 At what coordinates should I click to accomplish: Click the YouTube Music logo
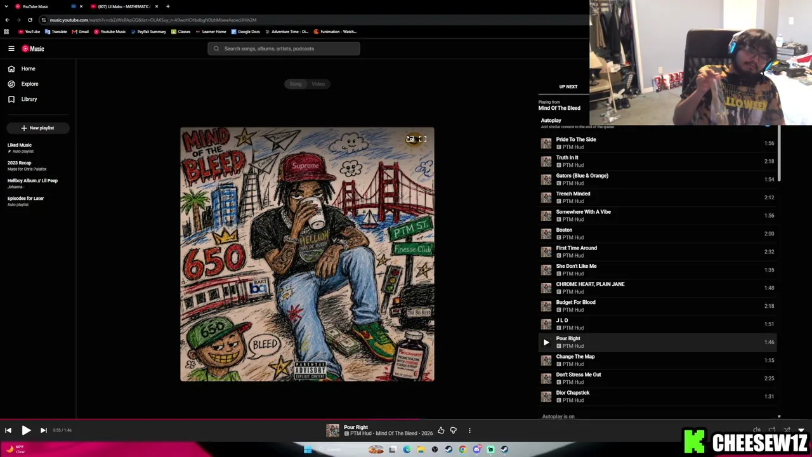pyautogui.click(x=33, y=49)
